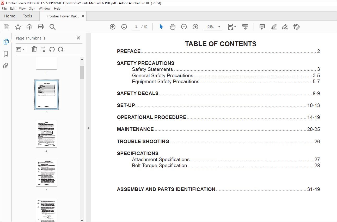Viewport: 337px width, 222px height.
Task: Close the Frontier Power Rak... document tab
Action: [x=83, y=16]
